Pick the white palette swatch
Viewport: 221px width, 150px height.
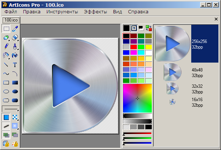point(148,53)
